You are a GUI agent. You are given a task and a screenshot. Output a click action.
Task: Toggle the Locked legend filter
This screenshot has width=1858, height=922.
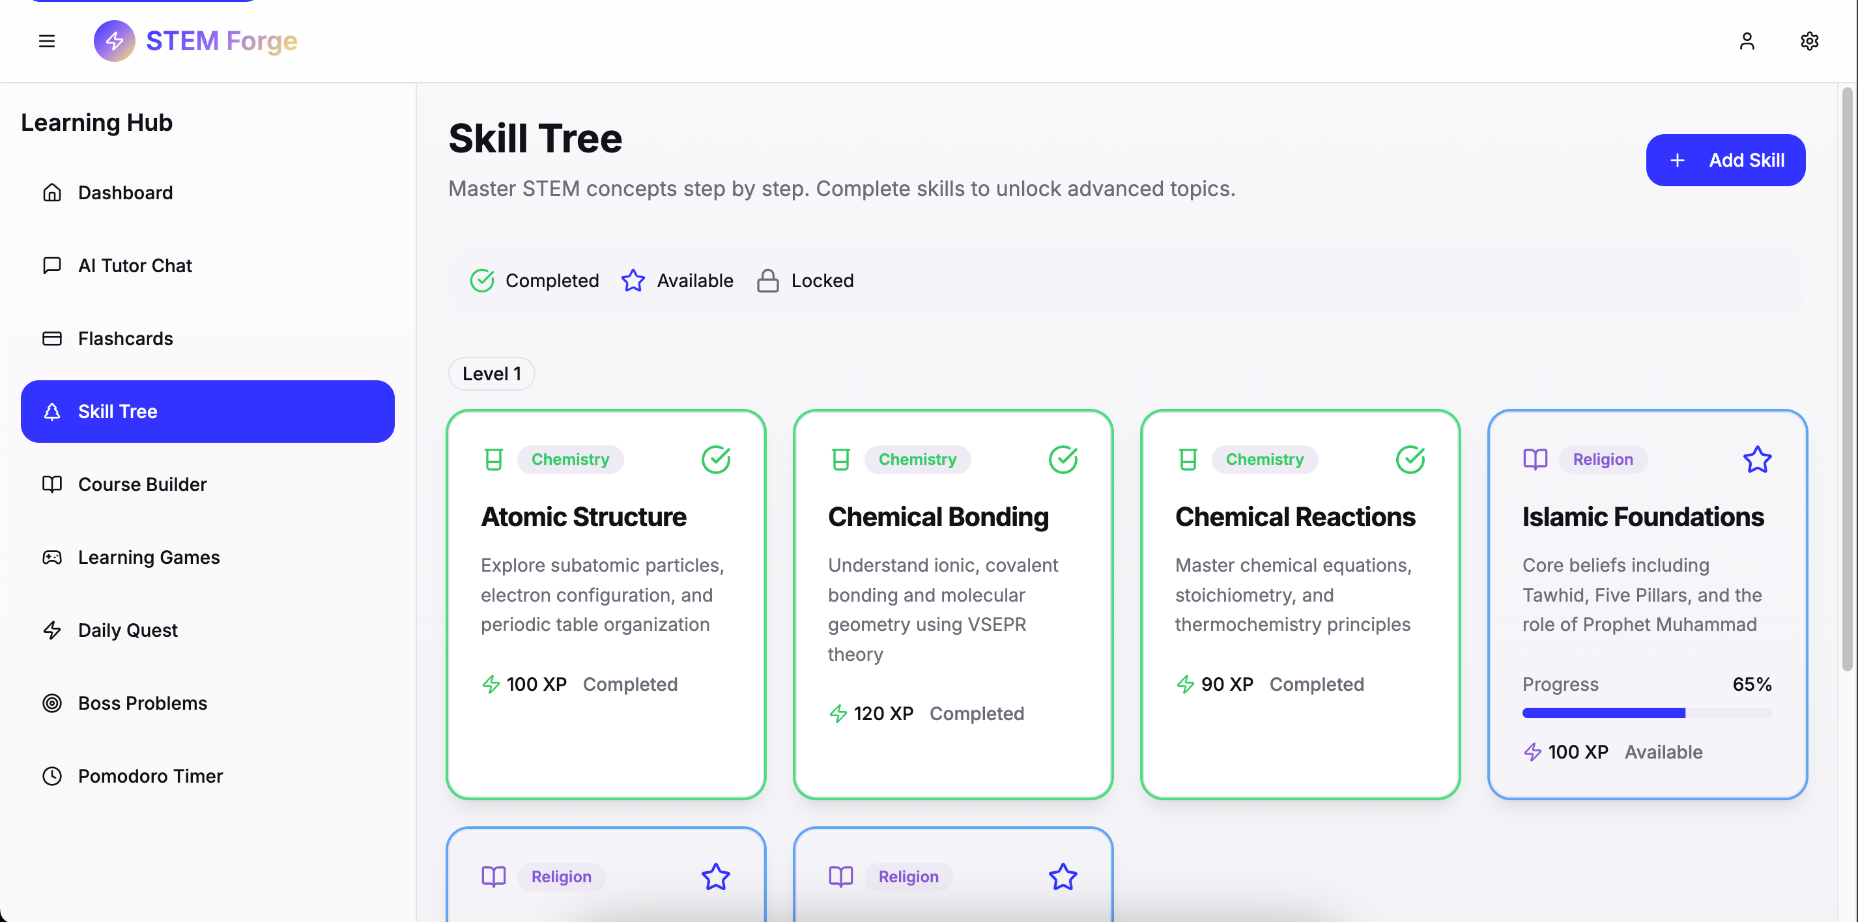[x=805, y=281]
